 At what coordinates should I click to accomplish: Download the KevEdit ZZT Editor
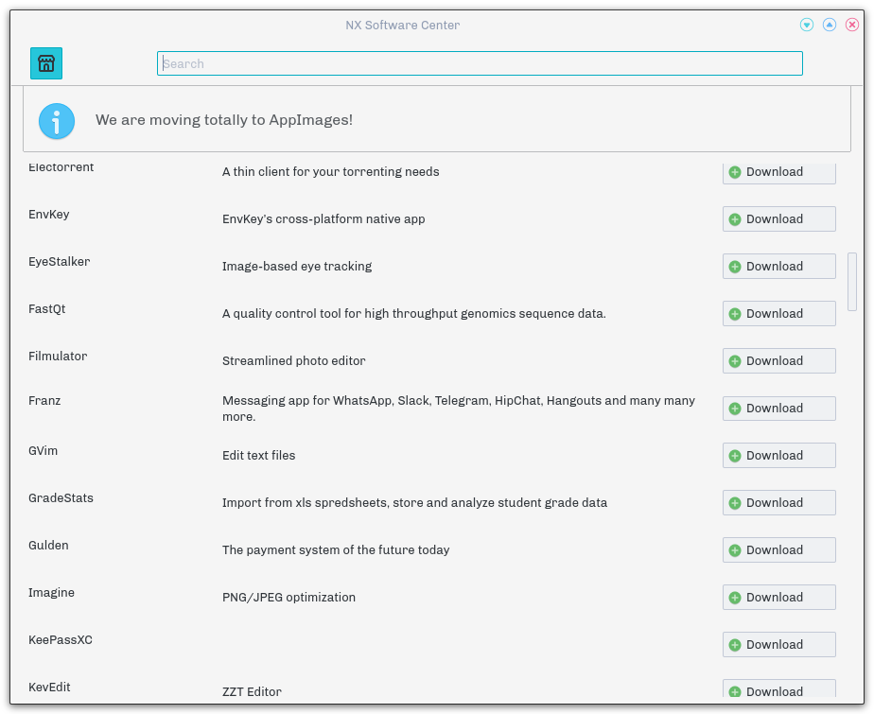click(x=778, y=690)
